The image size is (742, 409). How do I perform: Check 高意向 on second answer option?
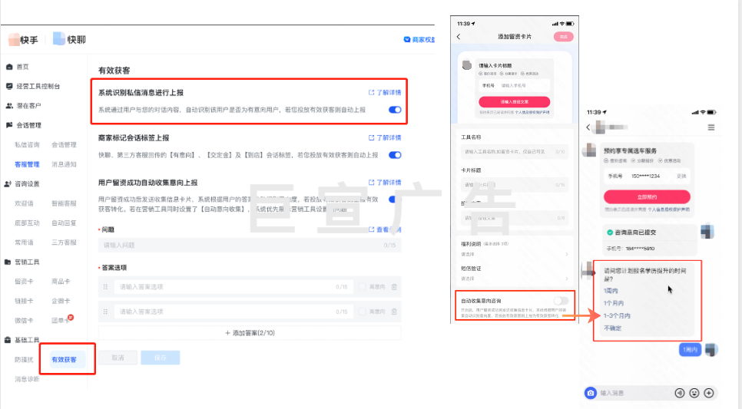[x=362, y=312]
